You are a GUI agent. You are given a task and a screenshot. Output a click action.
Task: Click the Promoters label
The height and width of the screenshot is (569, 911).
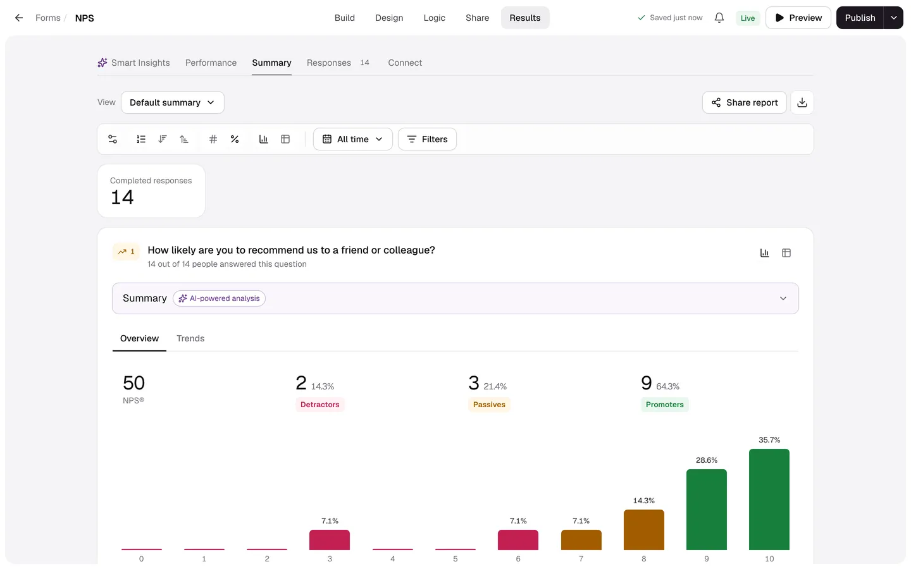[x=665, y=405]
